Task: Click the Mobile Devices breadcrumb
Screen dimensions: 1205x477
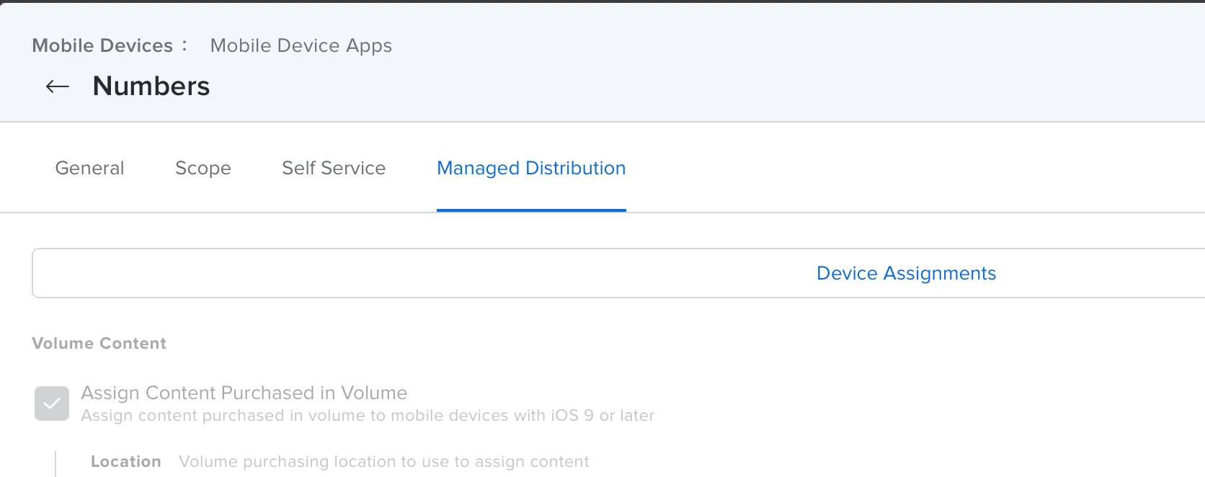Action: [102, 45]
